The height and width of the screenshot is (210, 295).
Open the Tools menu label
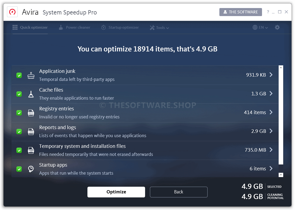pos(160,28)
